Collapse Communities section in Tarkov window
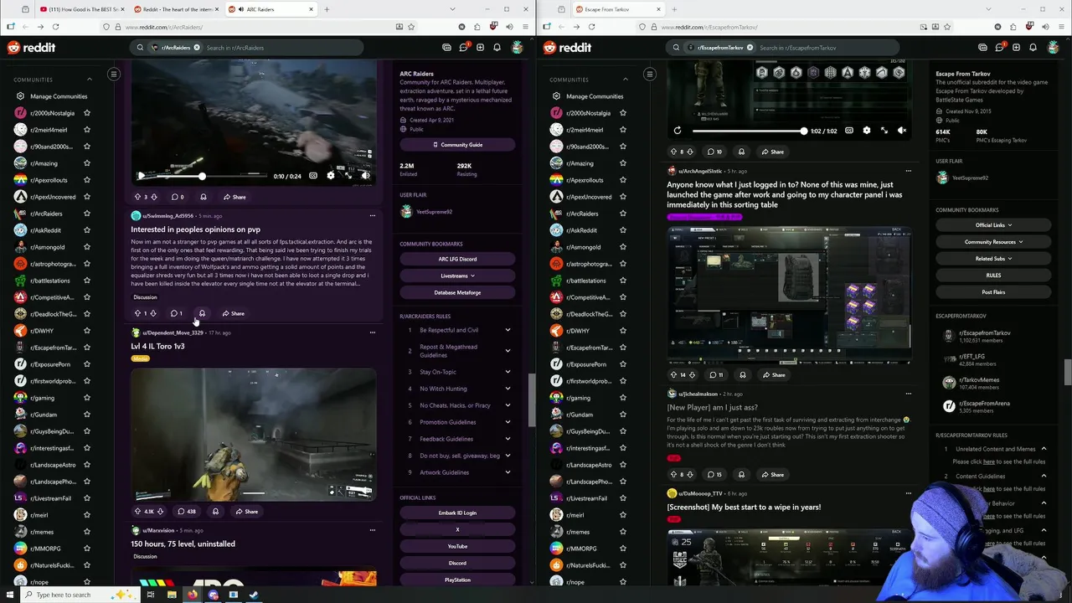This screenshot has width=1072, height=603. click(x=625, y=80)
